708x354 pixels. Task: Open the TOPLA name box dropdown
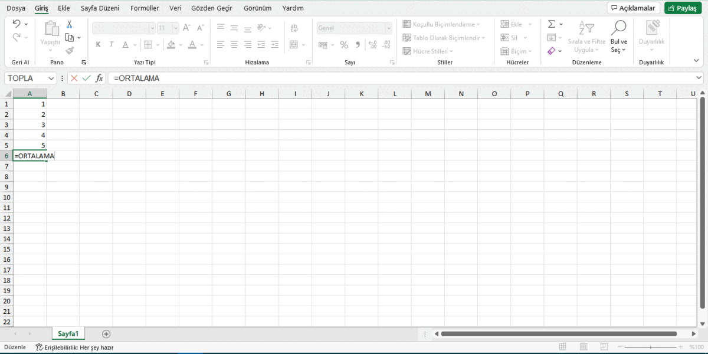pos(51,78)
